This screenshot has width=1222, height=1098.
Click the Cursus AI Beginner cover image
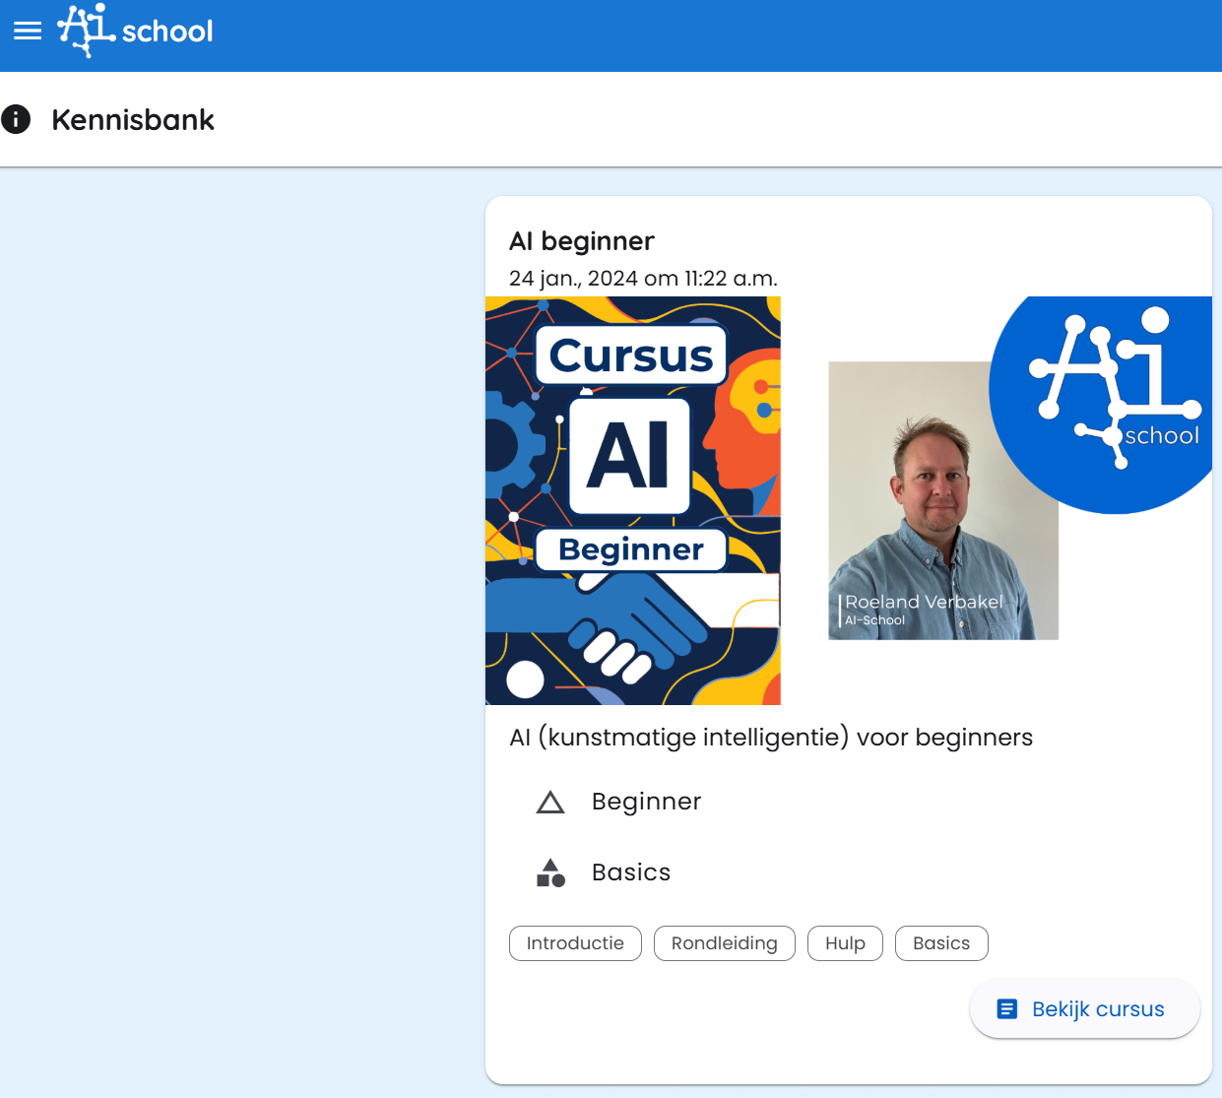point(633,500)
